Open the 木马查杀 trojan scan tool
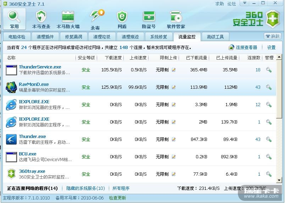Image resolution: width=285 pixels, height=203 pixels. coord(41,19)
